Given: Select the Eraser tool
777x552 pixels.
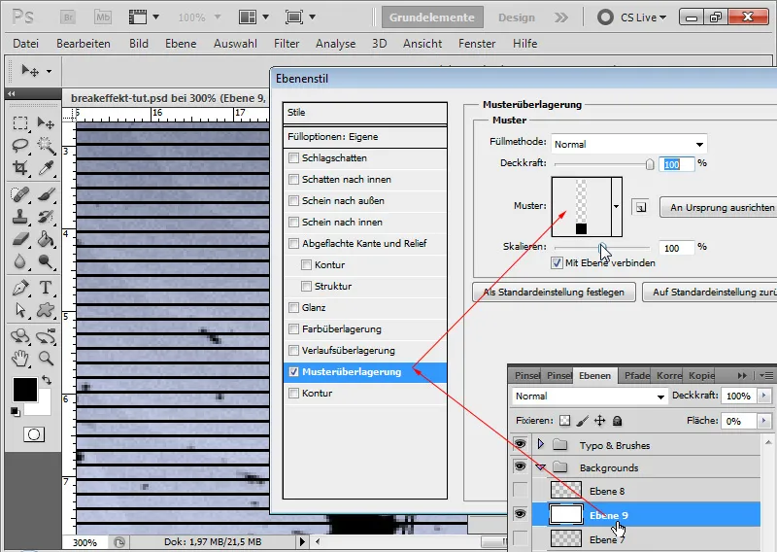Looking at the screenshot, I should pyautogui.click(x=19, y=240).
